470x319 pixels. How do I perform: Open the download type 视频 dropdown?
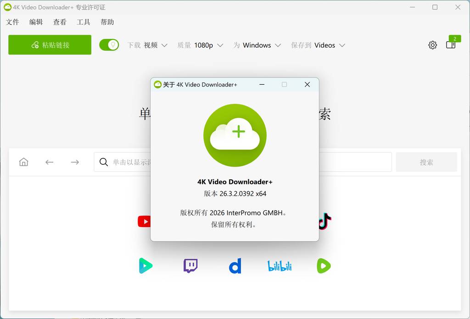pos(147,45)
